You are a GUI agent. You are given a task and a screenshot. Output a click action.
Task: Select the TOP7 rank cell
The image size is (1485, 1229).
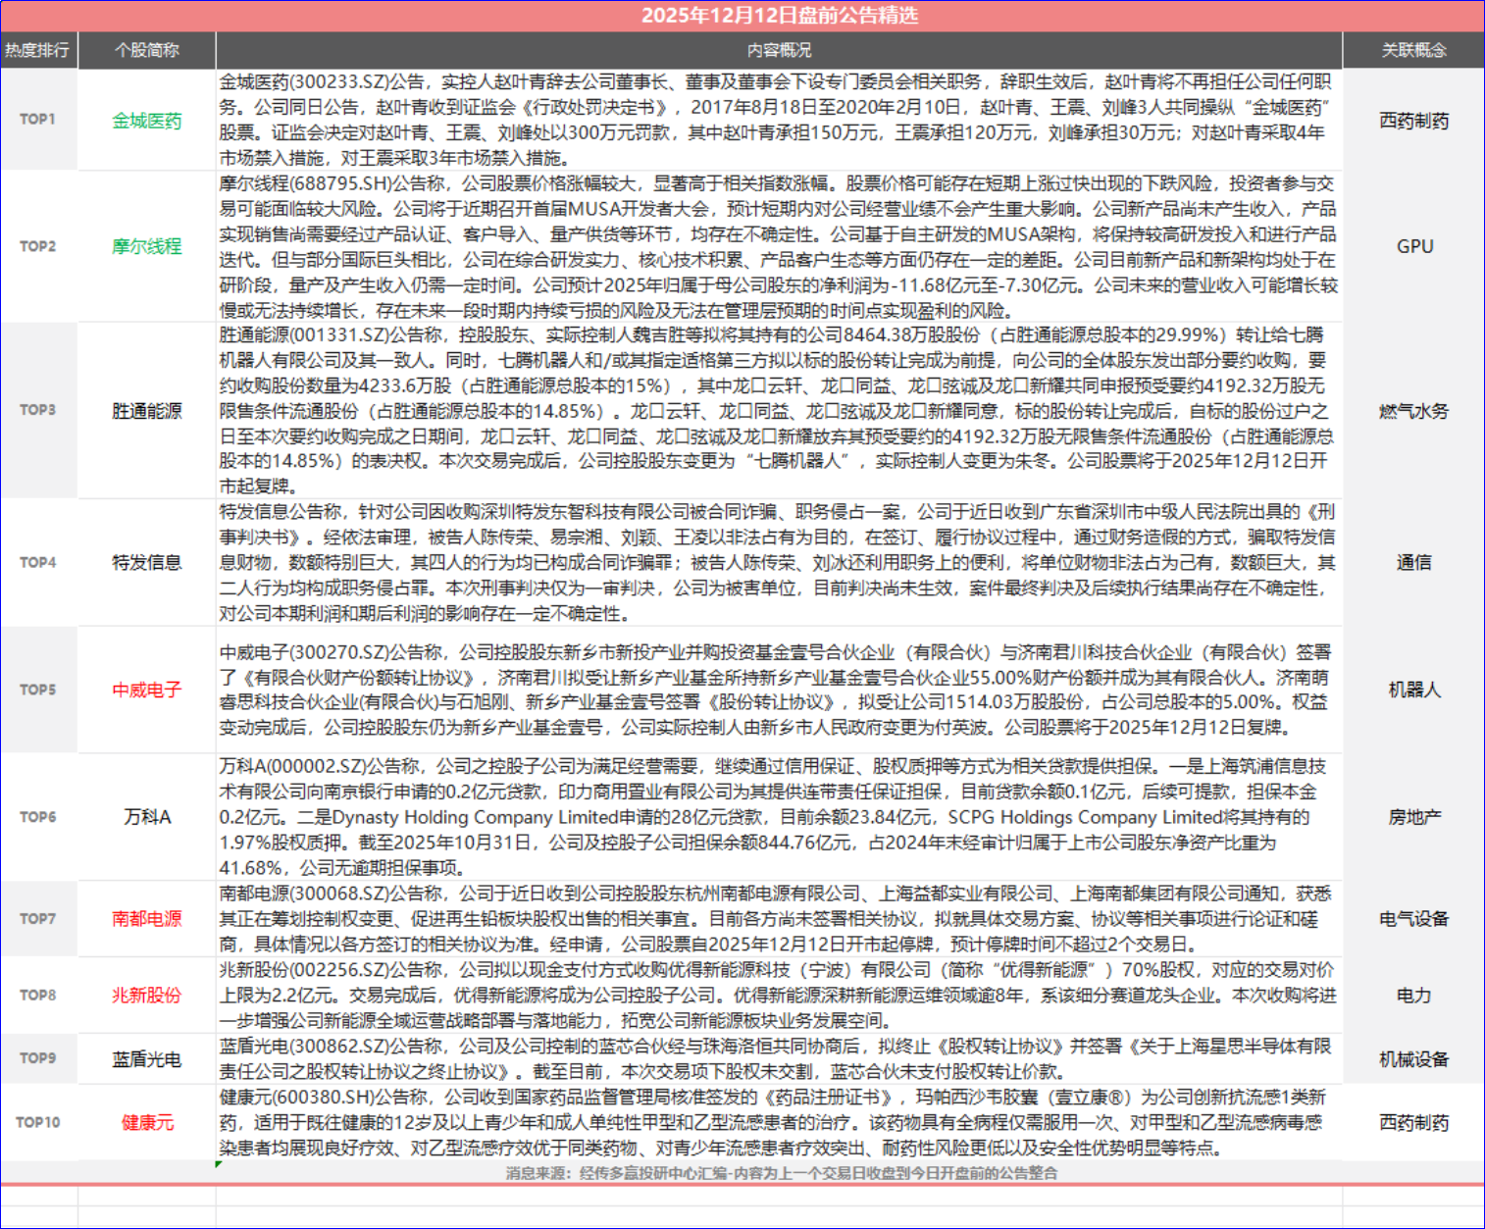point(38,919)
